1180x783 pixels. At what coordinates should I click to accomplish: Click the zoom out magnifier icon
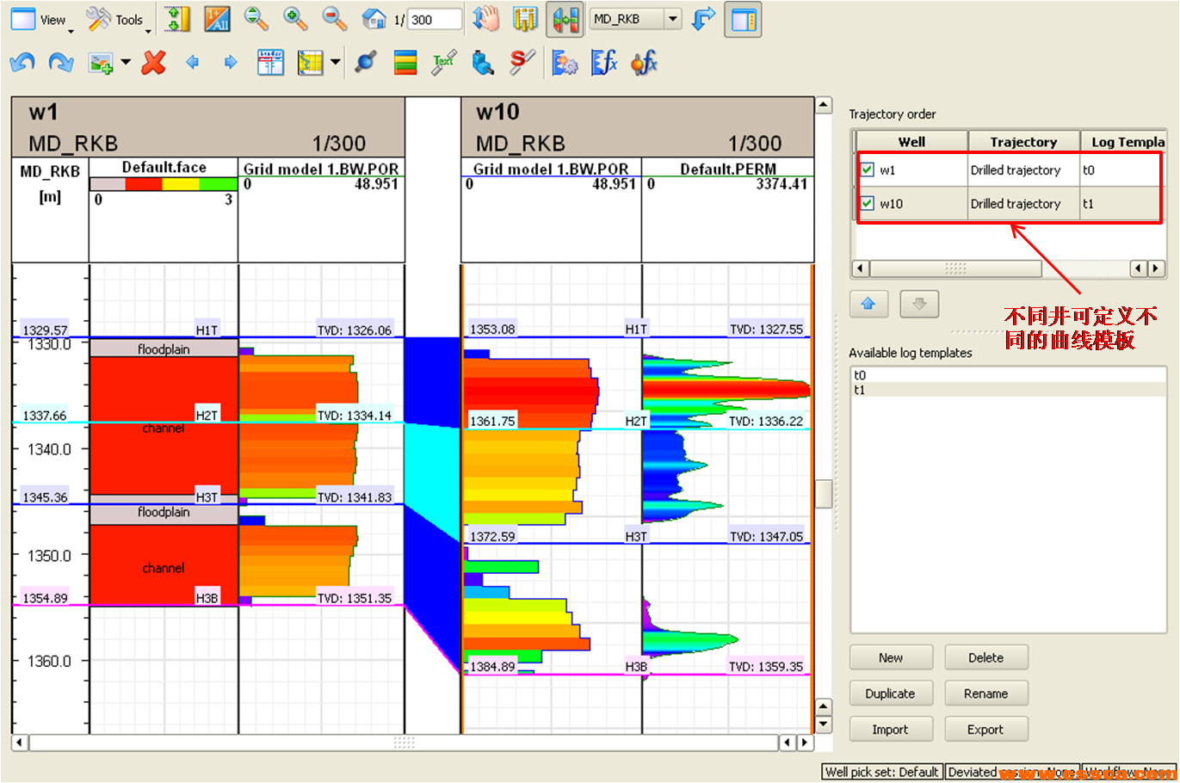pos(334,19)
